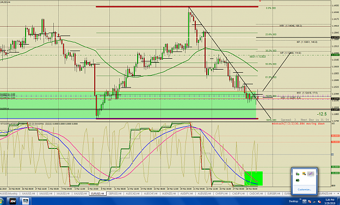Open Customize link in tray popup

click(305, 189)
